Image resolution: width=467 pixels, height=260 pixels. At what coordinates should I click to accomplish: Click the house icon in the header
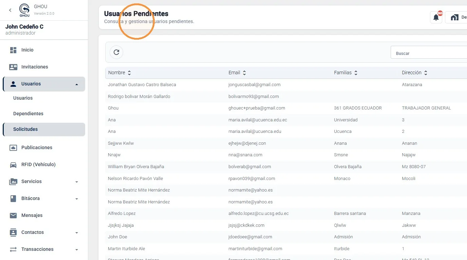point(454,17)
